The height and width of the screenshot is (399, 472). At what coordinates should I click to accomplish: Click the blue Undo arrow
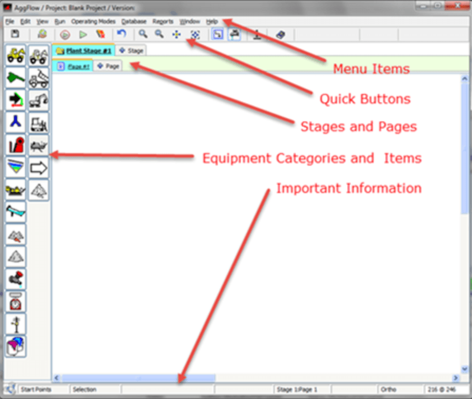tap(121, 35)
